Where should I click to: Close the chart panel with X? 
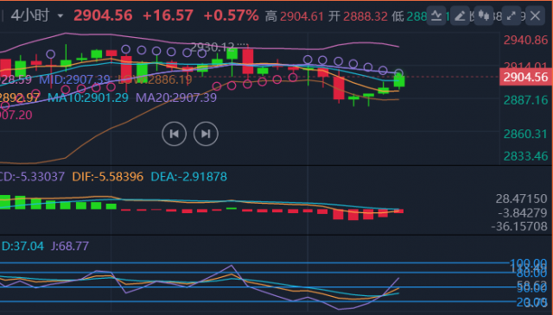coord(535,16)
